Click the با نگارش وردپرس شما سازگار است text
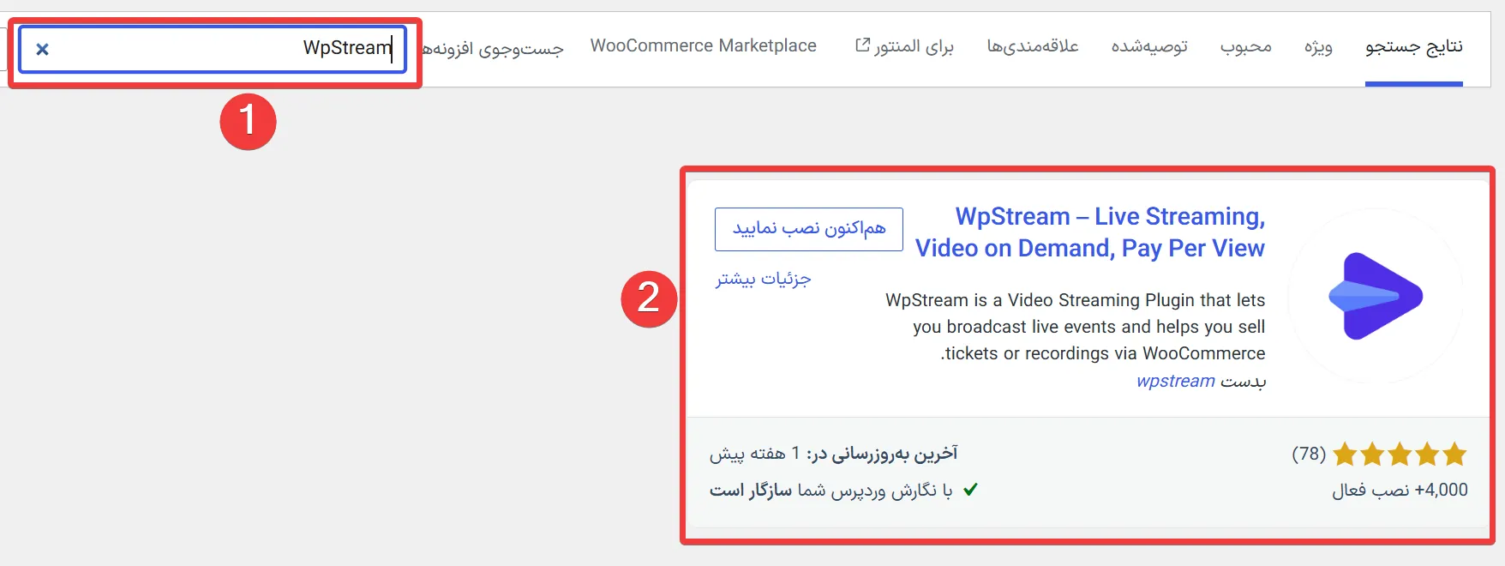This screenshot has height=566, width=1505. point(830,490)
